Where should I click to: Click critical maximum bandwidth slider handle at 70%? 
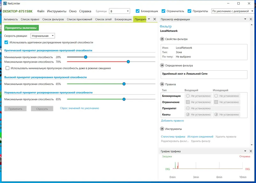point(128,62)
